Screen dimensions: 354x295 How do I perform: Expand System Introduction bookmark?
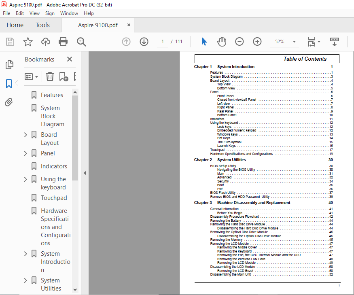pyautogui.click(x=25, y=254)
